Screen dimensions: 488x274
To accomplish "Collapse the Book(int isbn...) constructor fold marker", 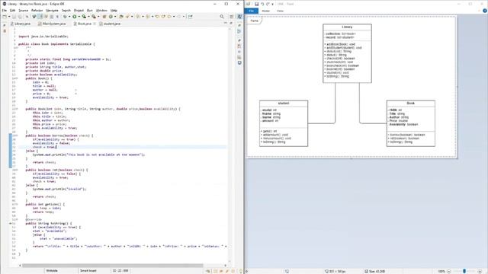I will coord(17,109).
